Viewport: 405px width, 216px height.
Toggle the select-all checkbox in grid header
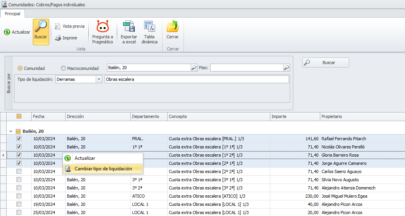click(19, 116)
